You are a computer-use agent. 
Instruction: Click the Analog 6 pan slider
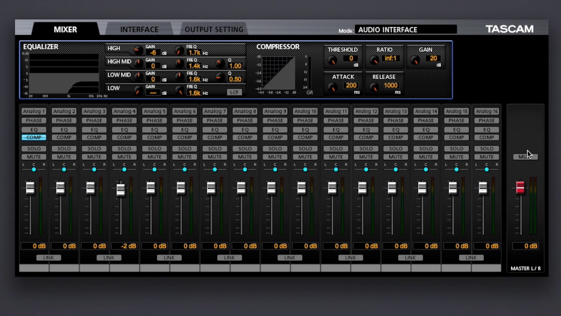tap(185, 169)
